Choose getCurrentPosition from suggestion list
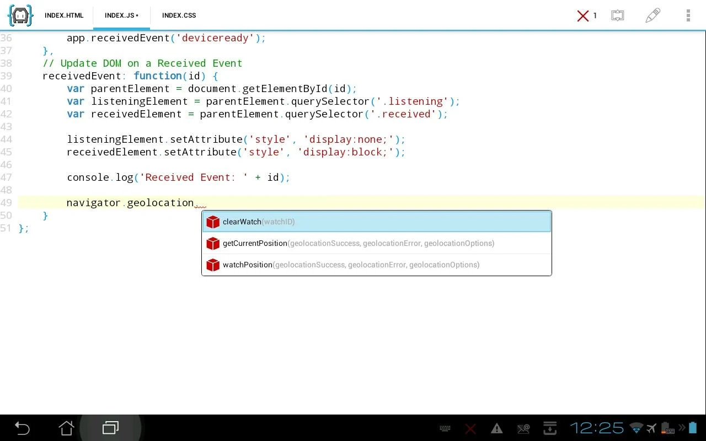The height and width of the screenshot is (441, 706). (377, 243)
